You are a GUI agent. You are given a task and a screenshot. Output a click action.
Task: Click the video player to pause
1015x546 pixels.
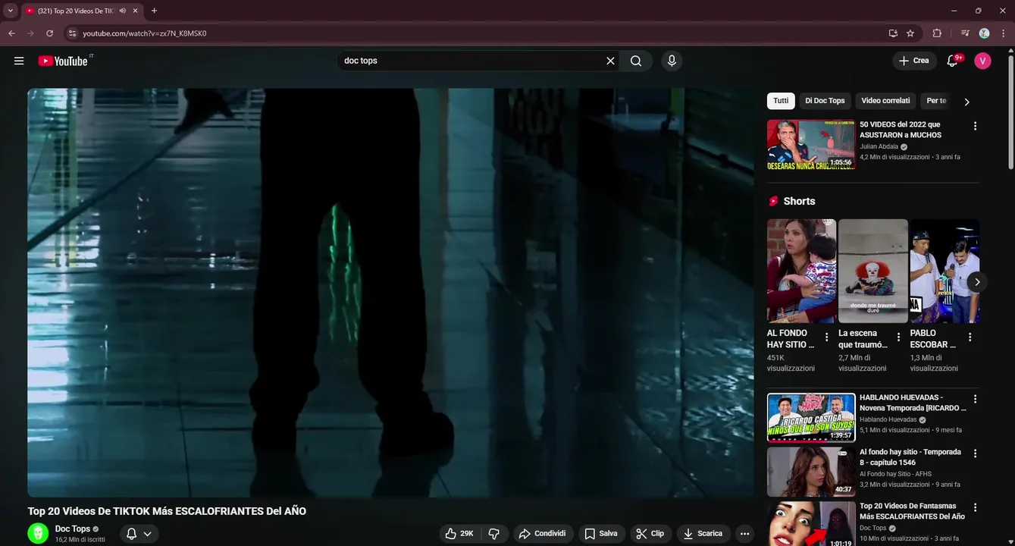pyautogui.click(x=391, y=293)
